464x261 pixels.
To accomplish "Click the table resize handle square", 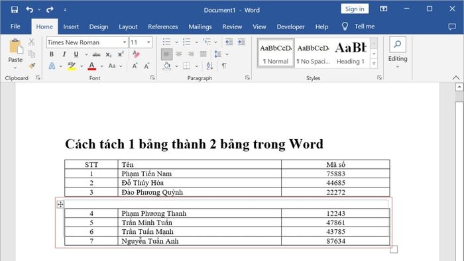I will pos(394,250).
